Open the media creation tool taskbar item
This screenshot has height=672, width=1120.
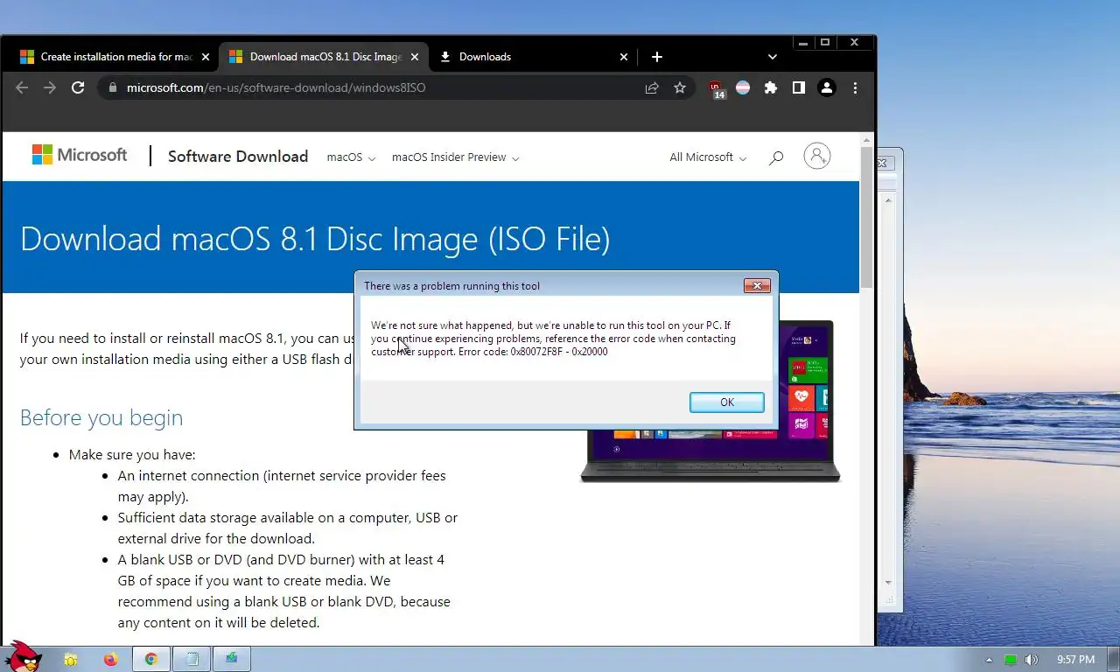[232, 659]
